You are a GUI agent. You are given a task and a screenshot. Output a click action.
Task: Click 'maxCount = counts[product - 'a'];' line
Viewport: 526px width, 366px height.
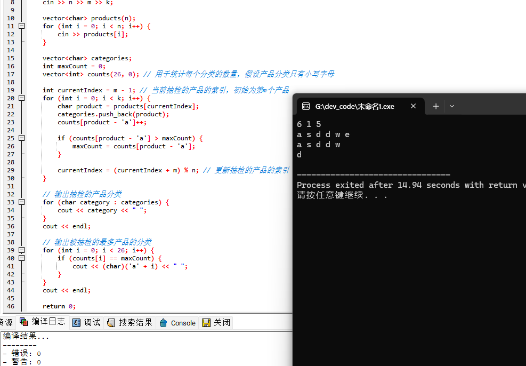[134, 146]
